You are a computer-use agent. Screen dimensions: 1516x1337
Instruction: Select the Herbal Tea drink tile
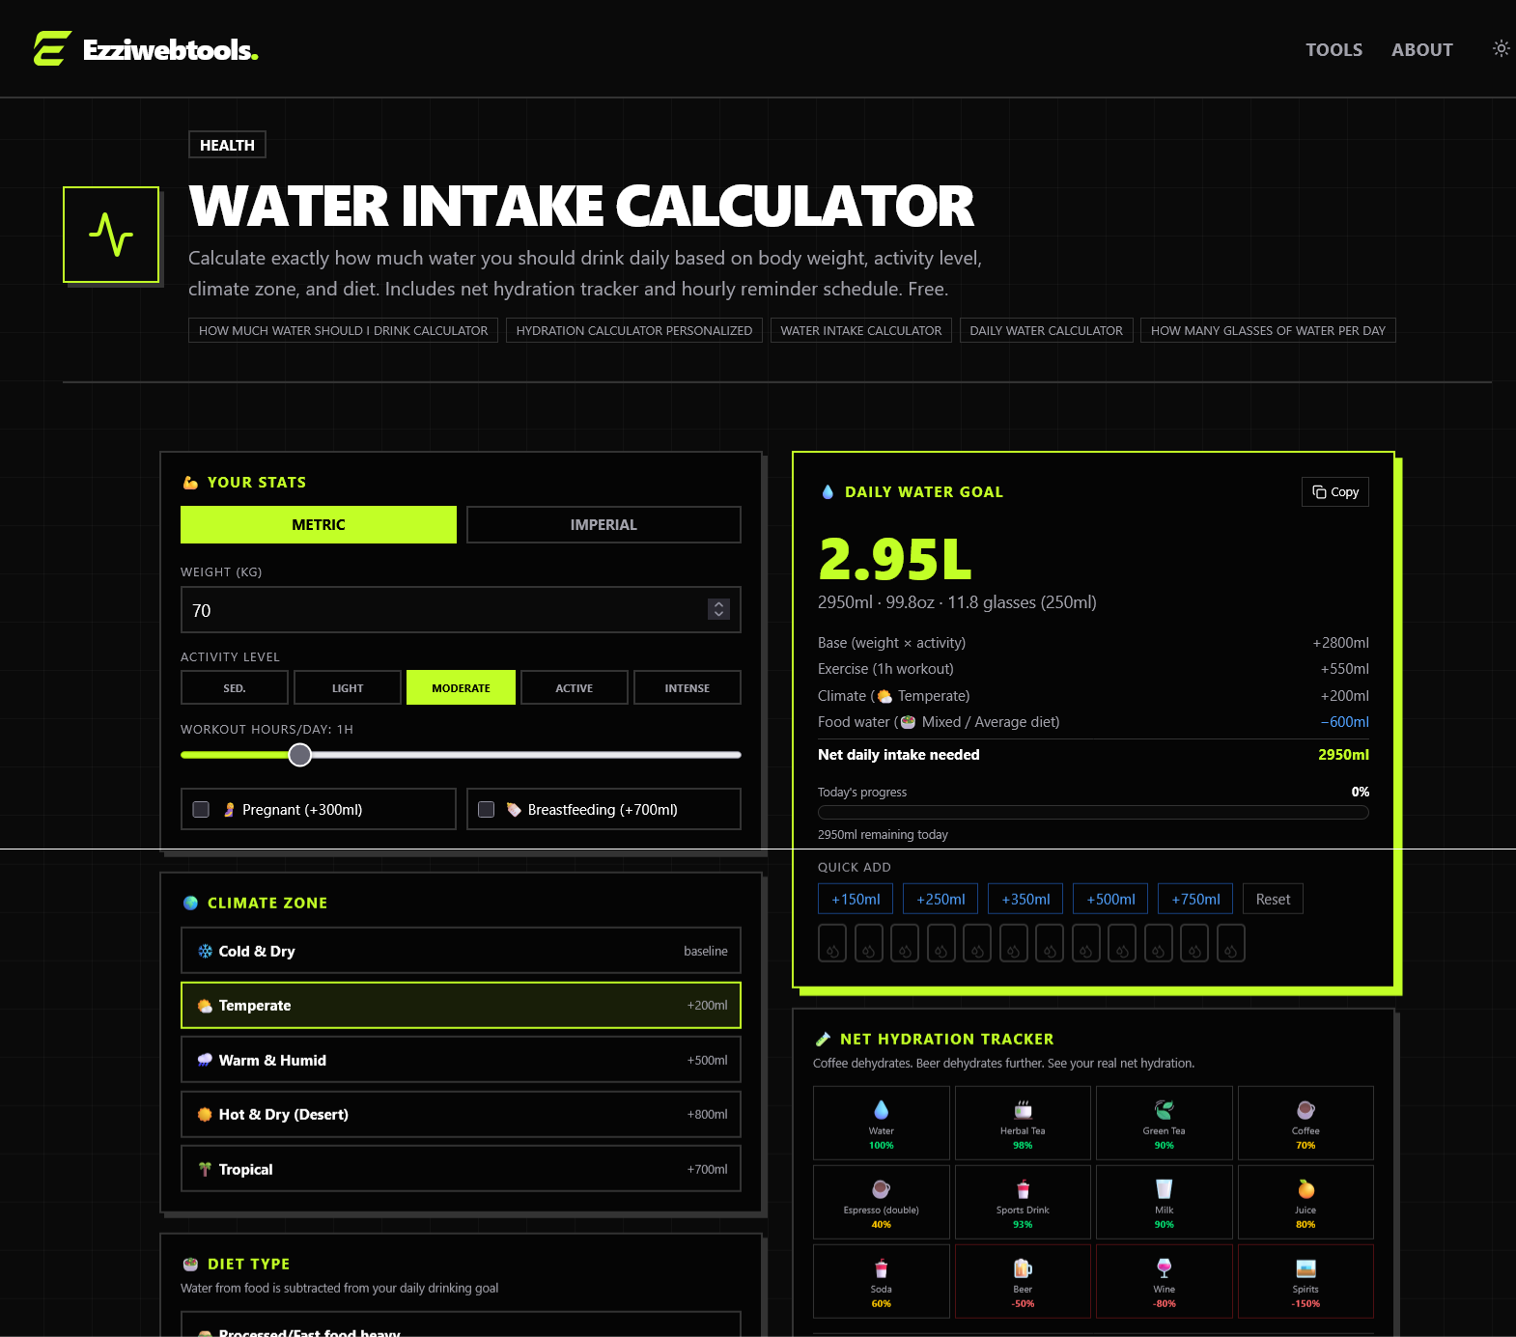(1023, 1123)
